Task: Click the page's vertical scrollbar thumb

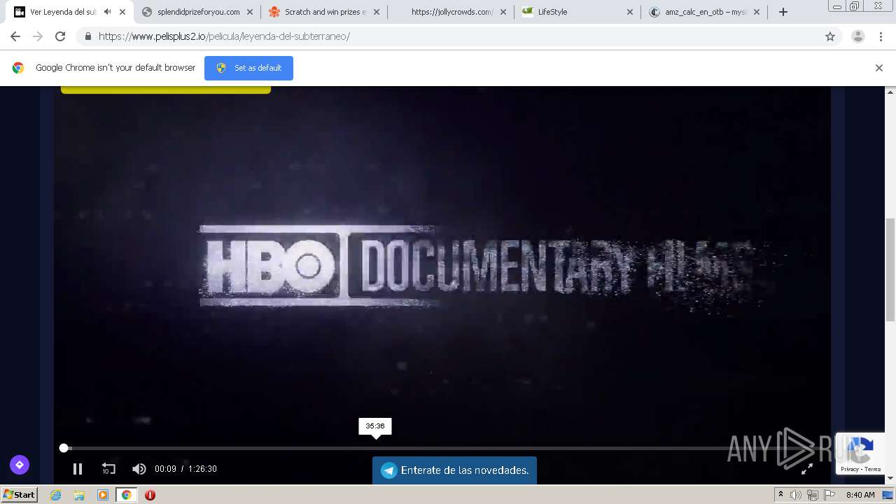Action: 890,269
